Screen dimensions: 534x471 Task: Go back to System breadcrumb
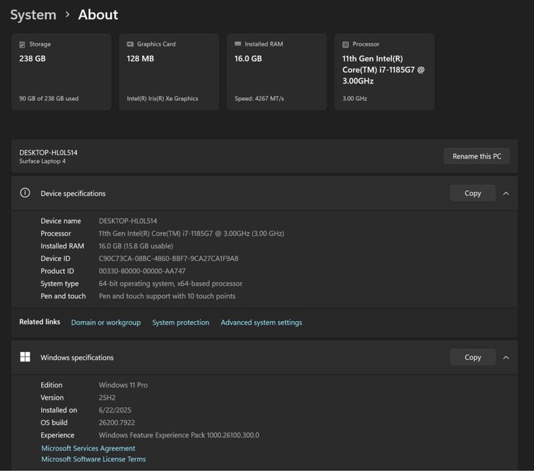coord(33,15)
